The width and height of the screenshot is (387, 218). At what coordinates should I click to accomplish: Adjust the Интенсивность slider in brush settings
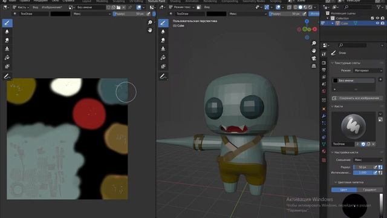tap(363, 173)
